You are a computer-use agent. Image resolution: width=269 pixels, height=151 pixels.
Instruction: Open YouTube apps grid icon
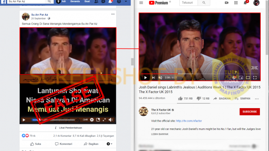point(236,3)
